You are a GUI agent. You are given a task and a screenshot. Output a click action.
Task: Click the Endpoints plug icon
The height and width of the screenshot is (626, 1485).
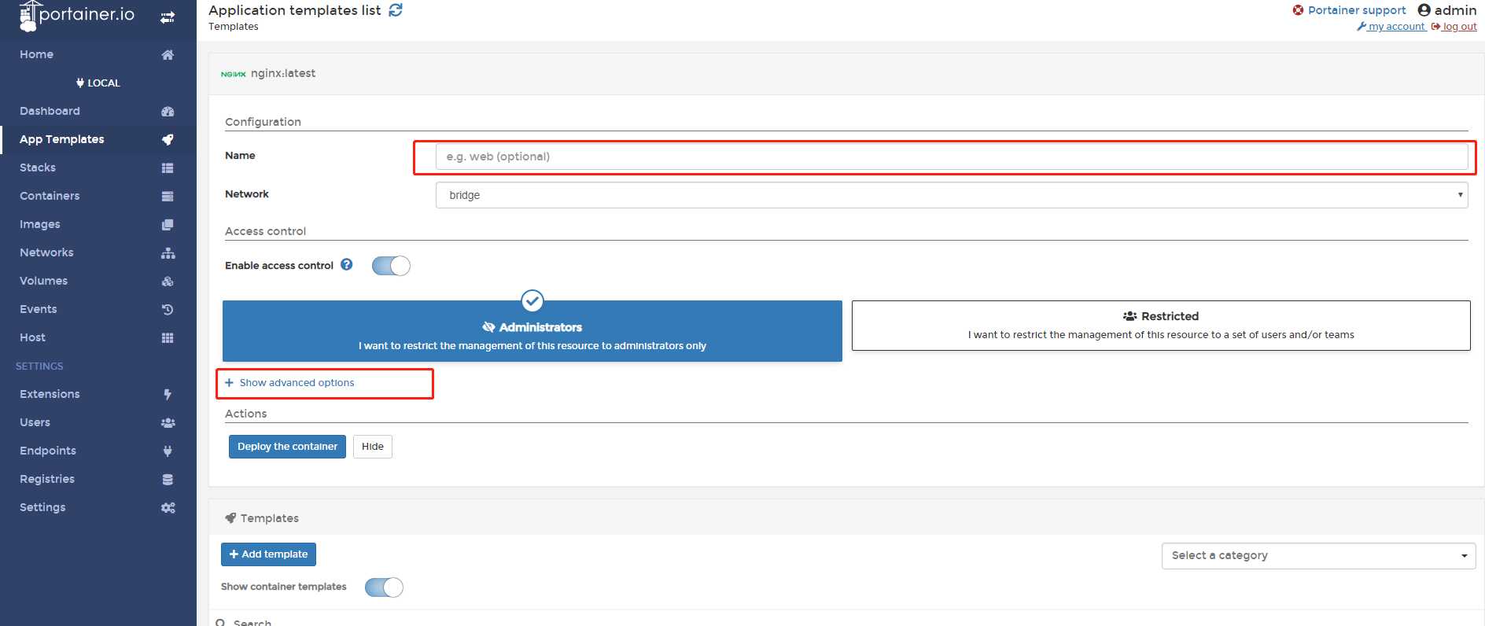click(168, 451)
